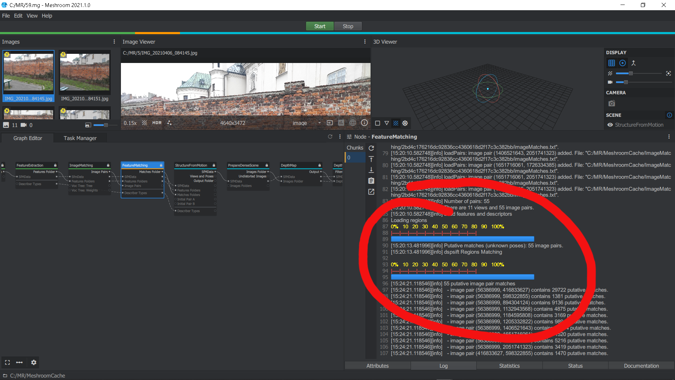Viewport: 675px width, 380px height.
Task: Open Graph Editor three-dot menu
Action: pyautogui.click(x=340, y=137)
